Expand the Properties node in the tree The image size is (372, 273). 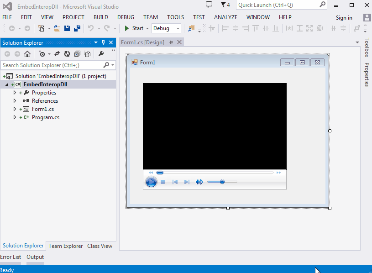pyautogui.click(x=15, y=93)
